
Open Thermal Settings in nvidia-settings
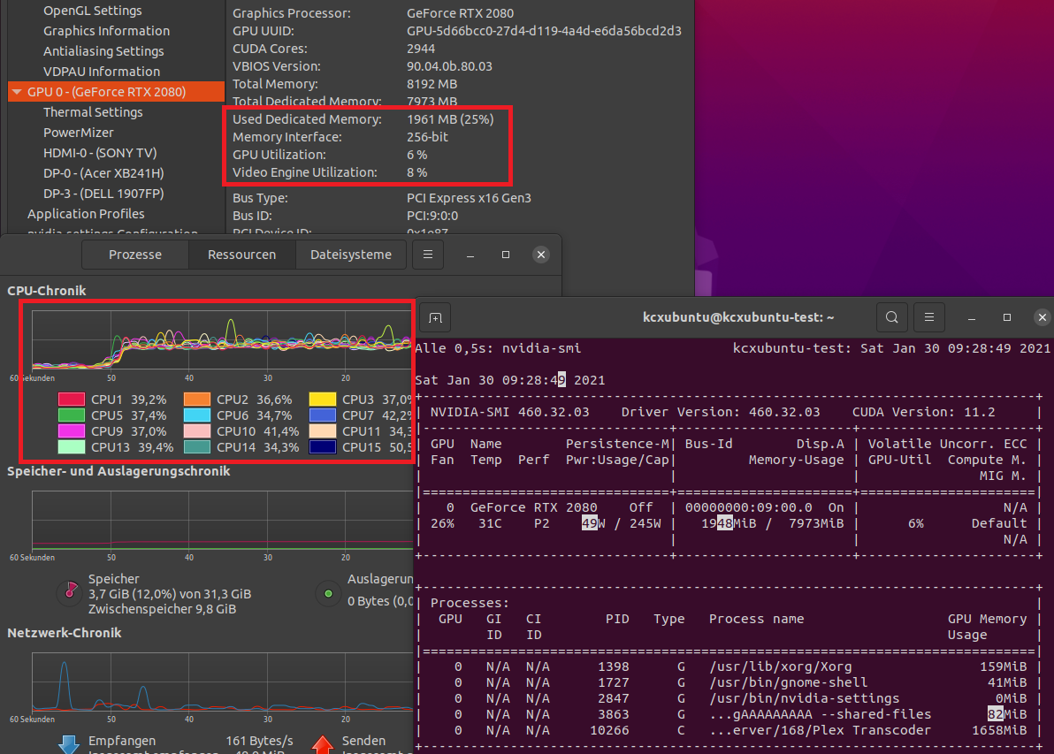pos(93,112)
